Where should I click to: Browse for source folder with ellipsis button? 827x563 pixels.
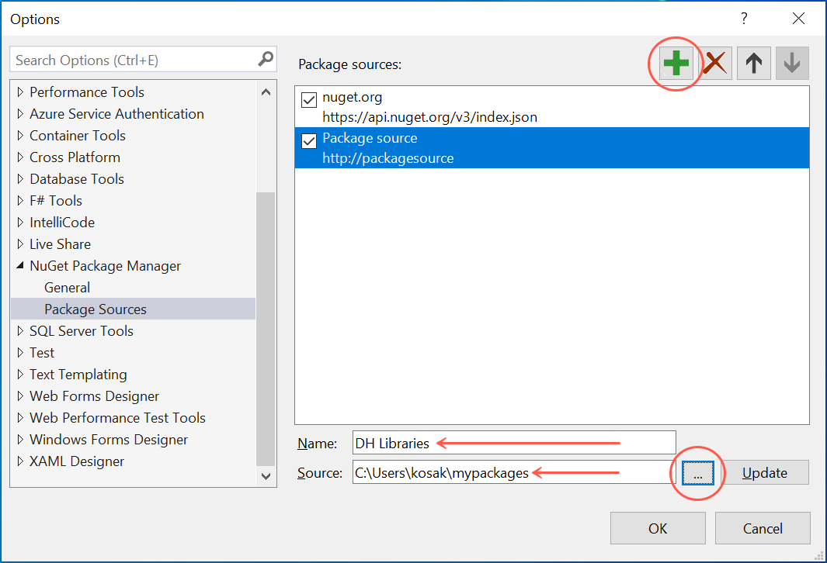tap(698, 473)
